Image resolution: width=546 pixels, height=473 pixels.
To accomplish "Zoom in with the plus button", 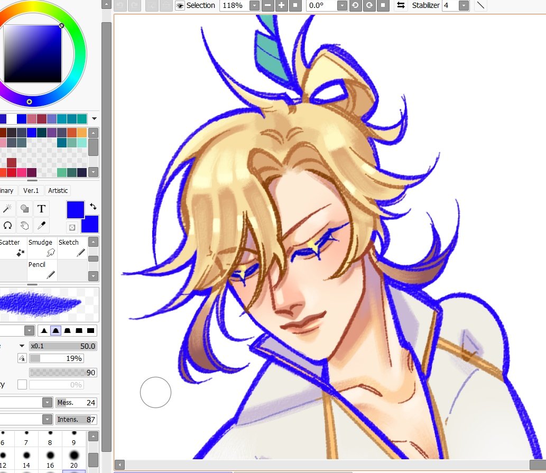I will [x=281, y=5].
